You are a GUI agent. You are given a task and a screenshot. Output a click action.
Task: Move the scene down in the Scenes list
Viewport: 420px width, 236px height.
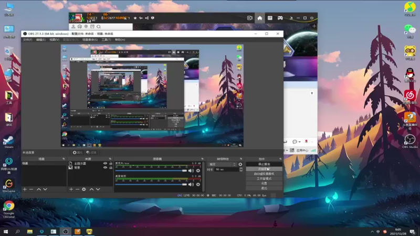[x=45, y=189]
